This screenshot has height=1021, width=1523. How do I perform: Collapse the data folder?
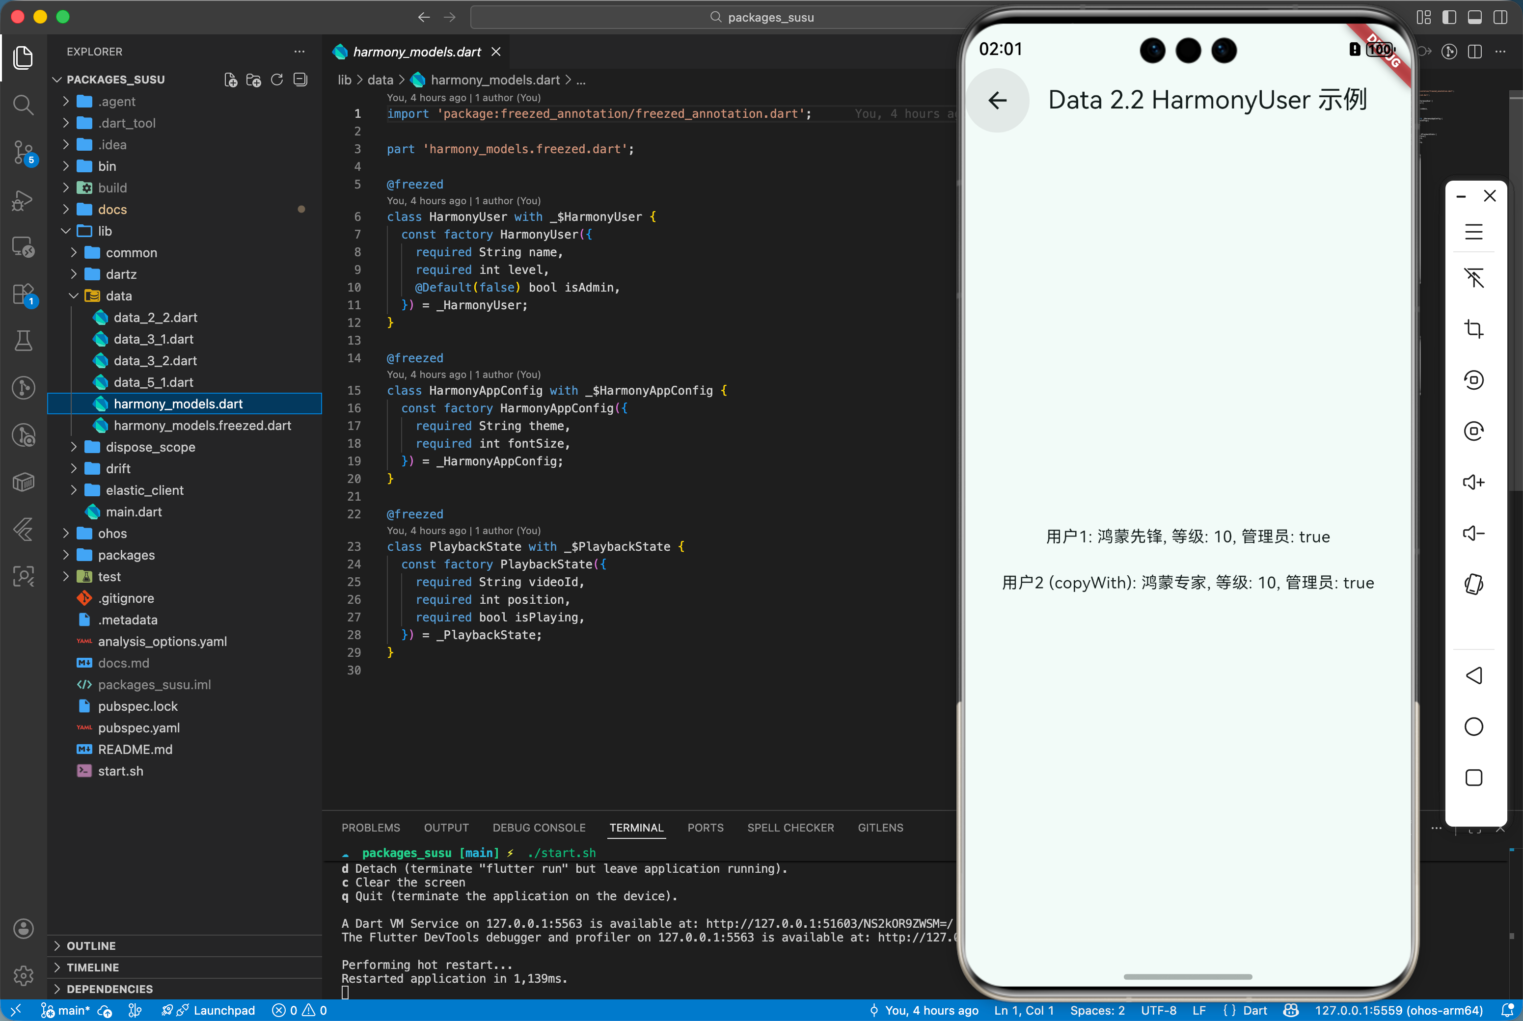[x=118, y=296]
